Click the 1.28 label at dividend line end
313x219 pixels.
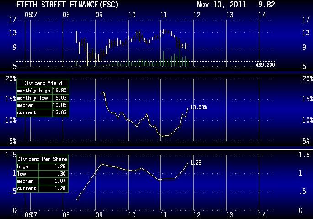(x=196, y=163)
